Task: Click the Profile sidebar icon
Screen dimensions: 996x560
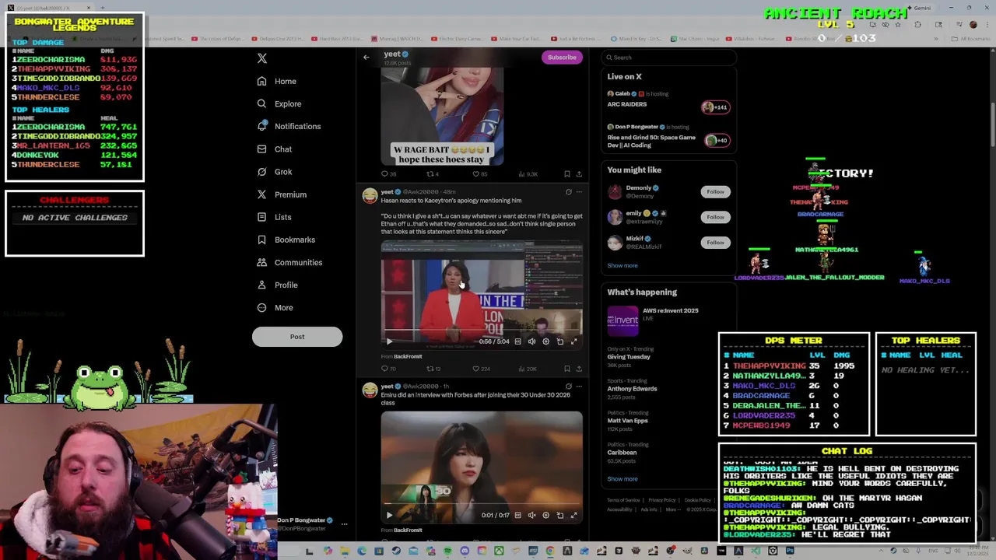Action: click(x=262, y=285)
